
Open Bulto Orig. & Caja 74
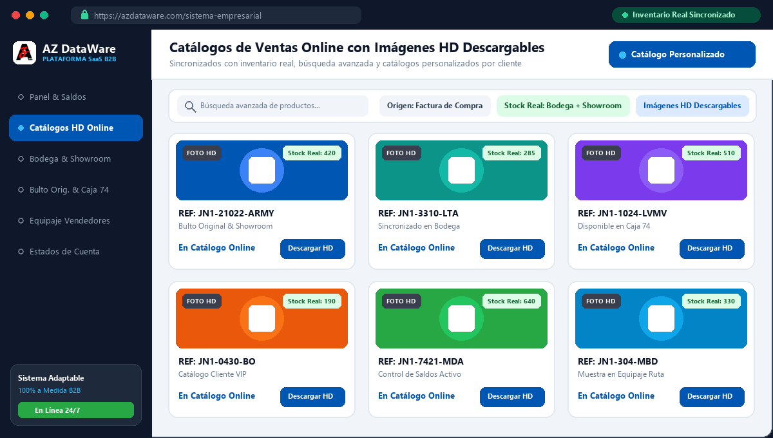pos(76,190)
